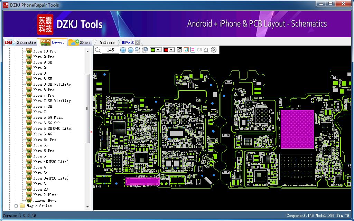Image resolution: width=354 pixels, height=221 pixels.
Task: Open Nova 8 Pro layout
Action: click(44, 90)
